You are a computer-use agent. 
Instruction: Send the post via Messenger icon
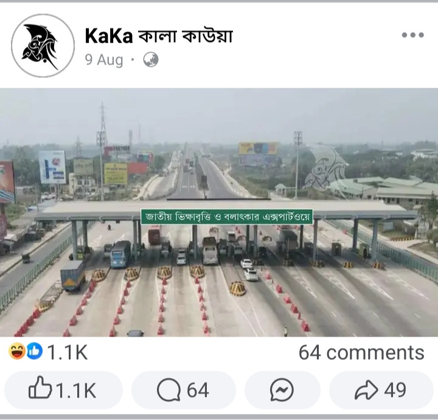(x=282, y=390)
